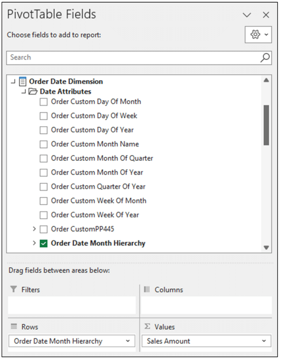Uncheck Order Date Month Hierarchy
The height and width of the screenshot is (359, 281).
44,243
